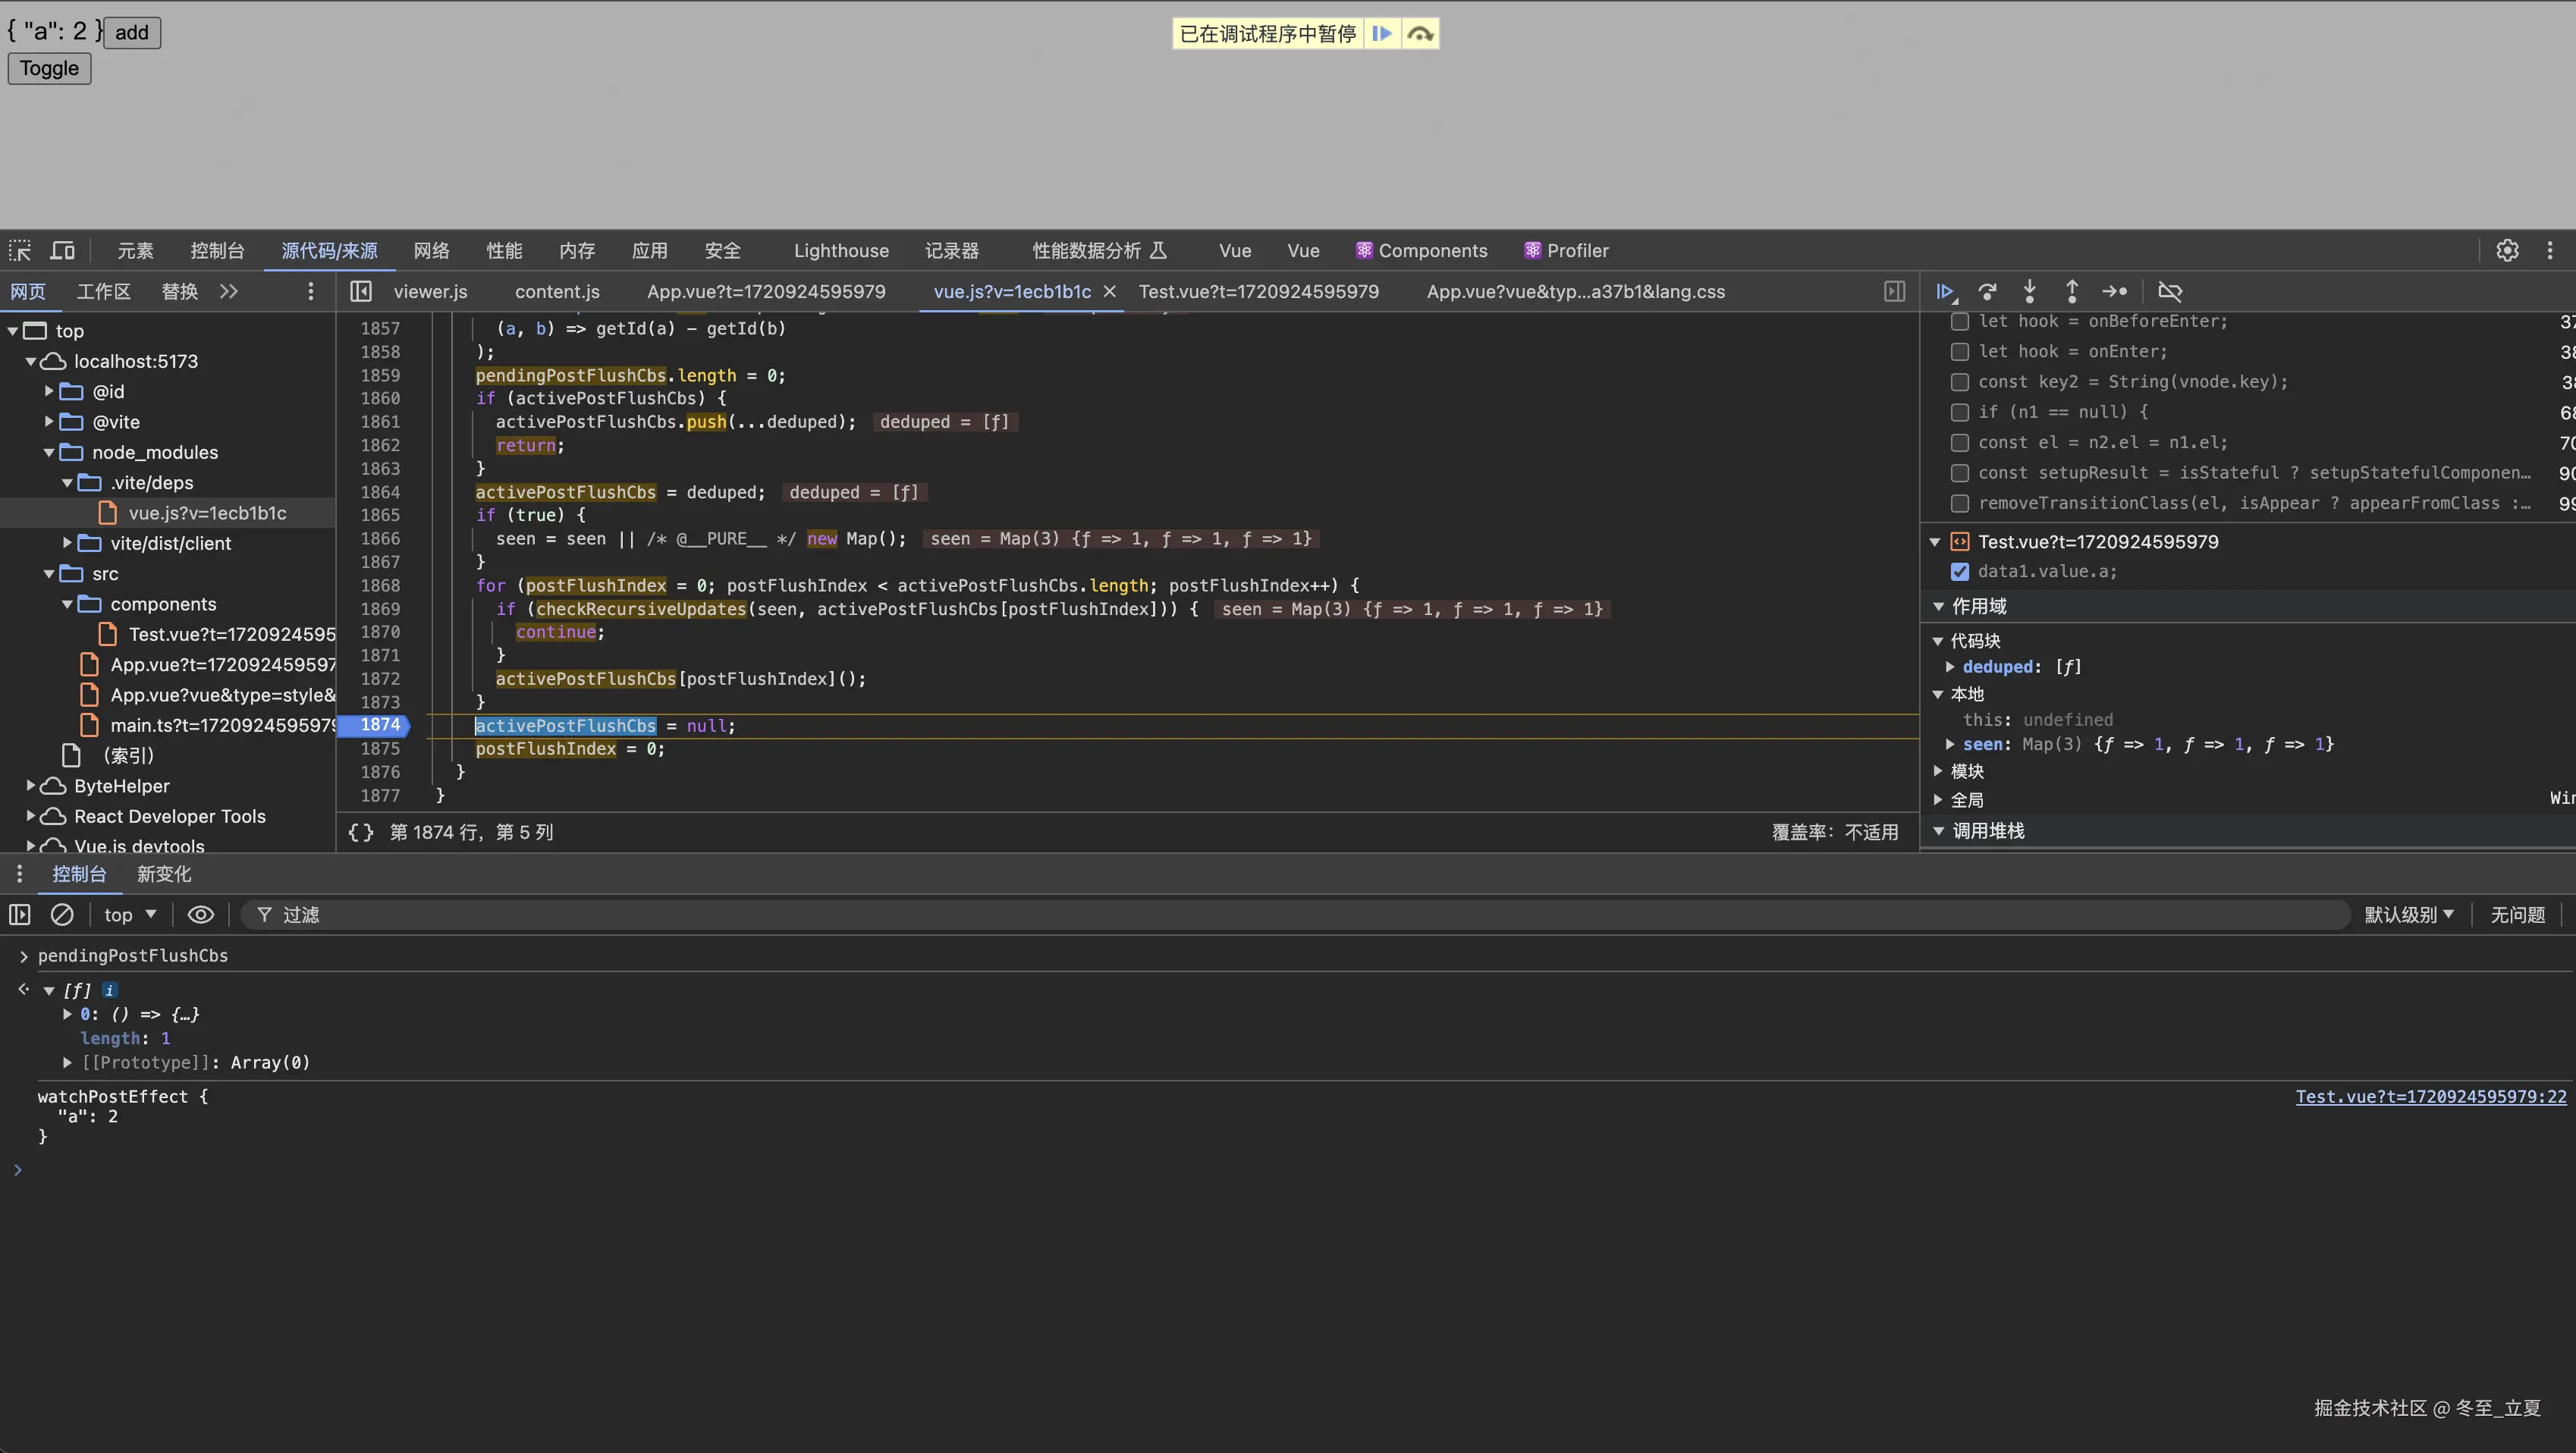Viewport: 2576px width, 1453px height.
Task: Uncheck the data1.value.a breakpoint checkbox
Action: pos(1959,572)
